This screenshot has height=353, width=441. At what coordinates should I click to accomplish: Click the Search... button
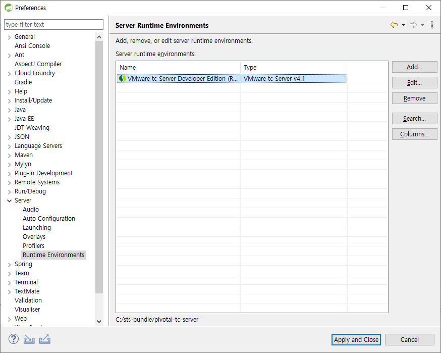[x=415, y=119]
